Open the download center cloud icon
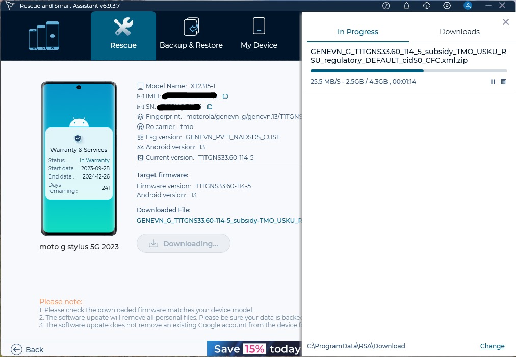 [x=427, y=6]
